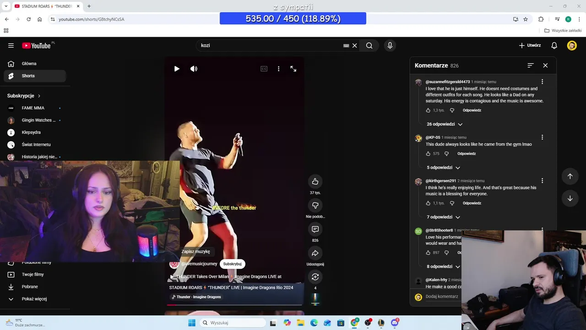Reply to KP-05 via Odpowiedz
Screen dimensions: 586x330
pyautogui.click(x=466, y=154)
